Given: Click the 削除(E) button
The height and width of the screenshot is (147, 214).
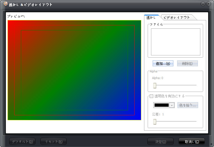Looking at the screenshot, I should (187, 63).
